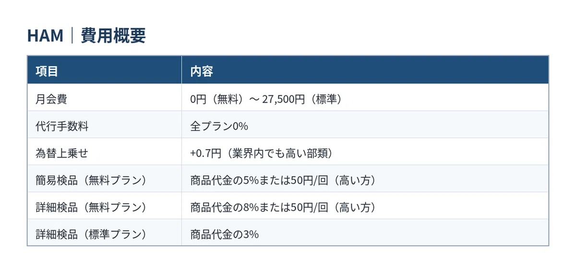This screenshot has width=576, height=268.
Task: Select 詳細検品（無料プラン） row label
Action: (91, 208)
